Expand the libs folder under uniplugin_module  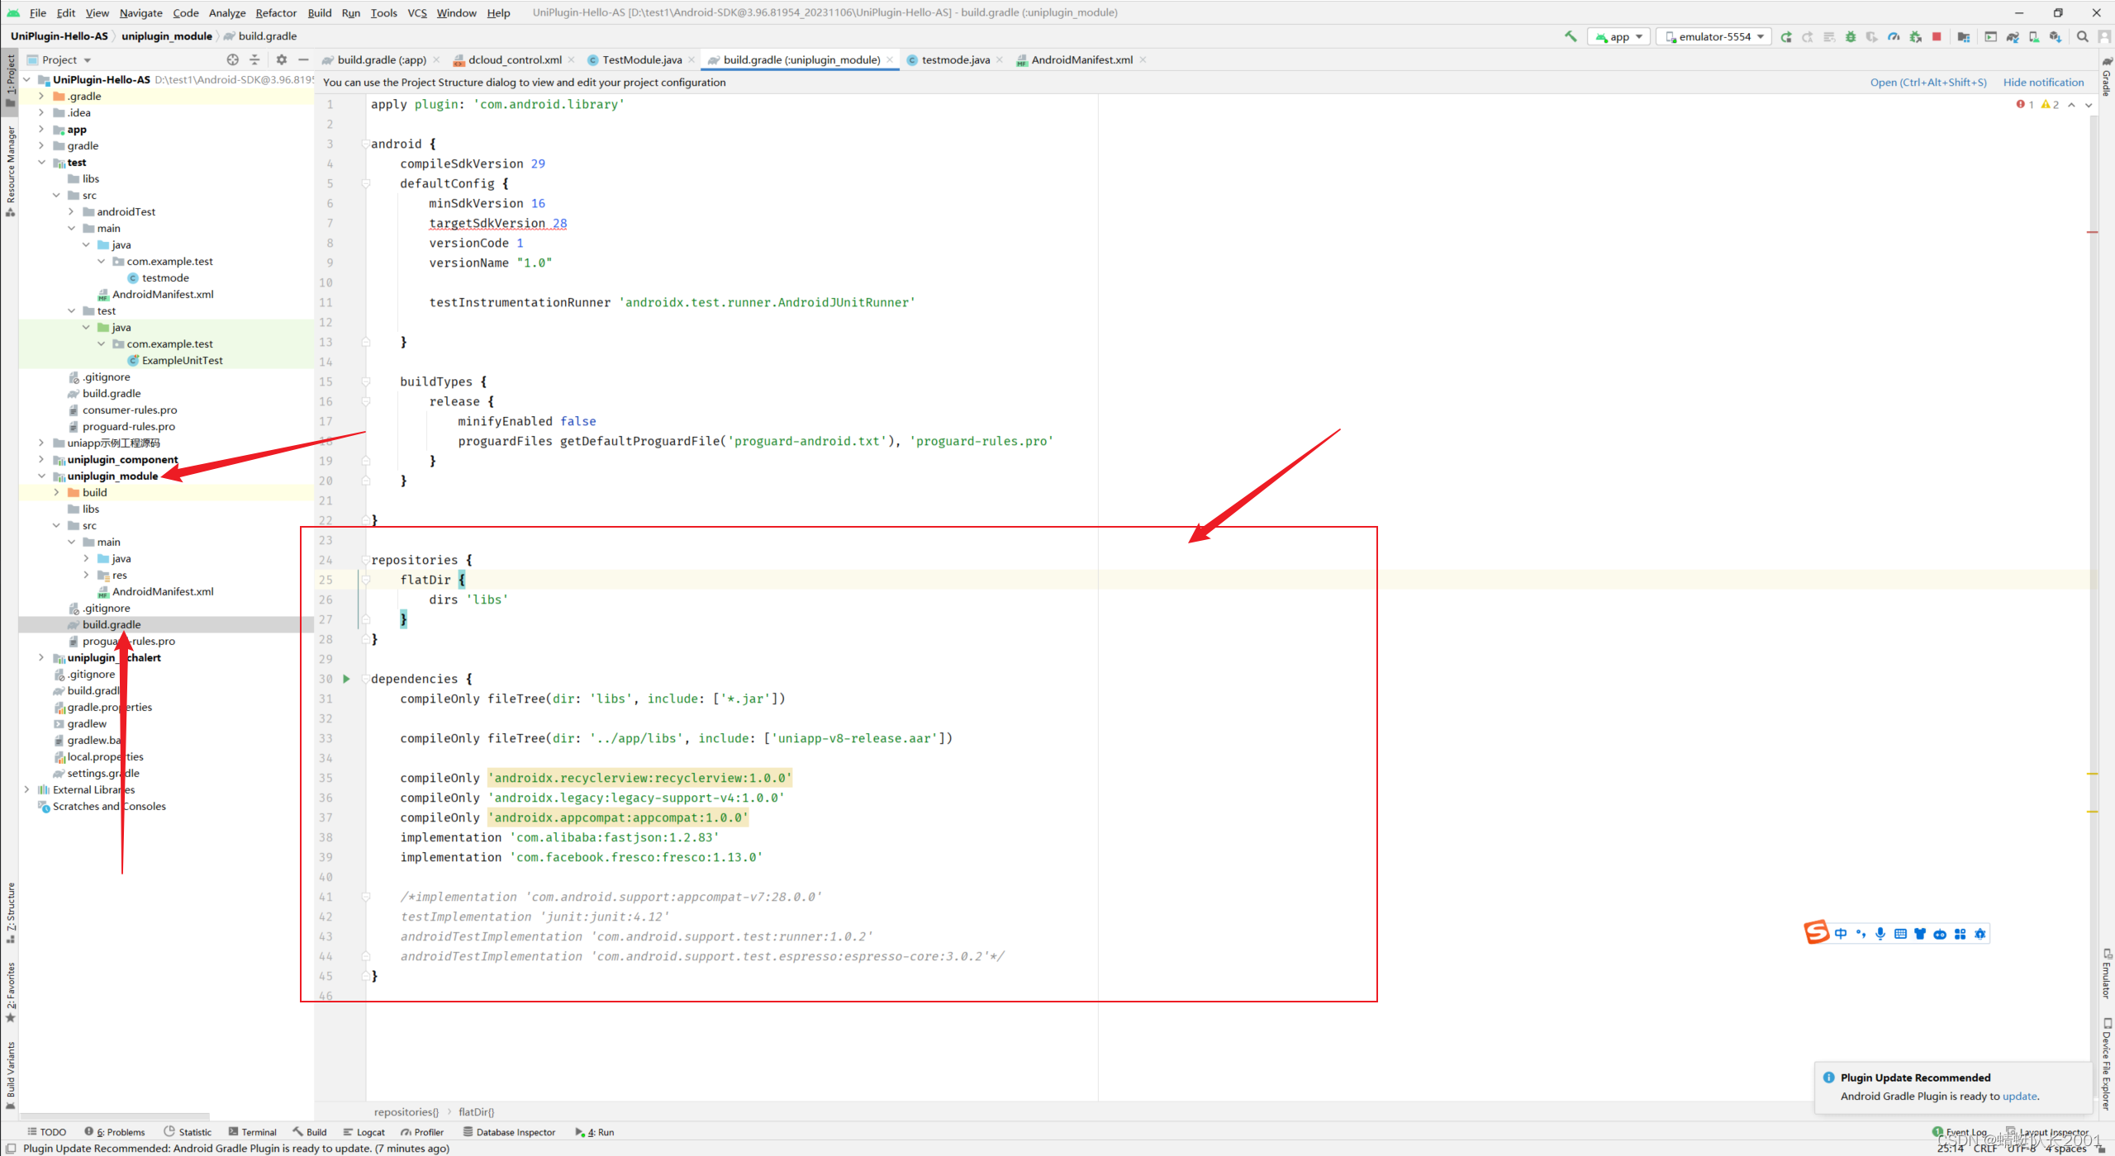click(91, 509)
